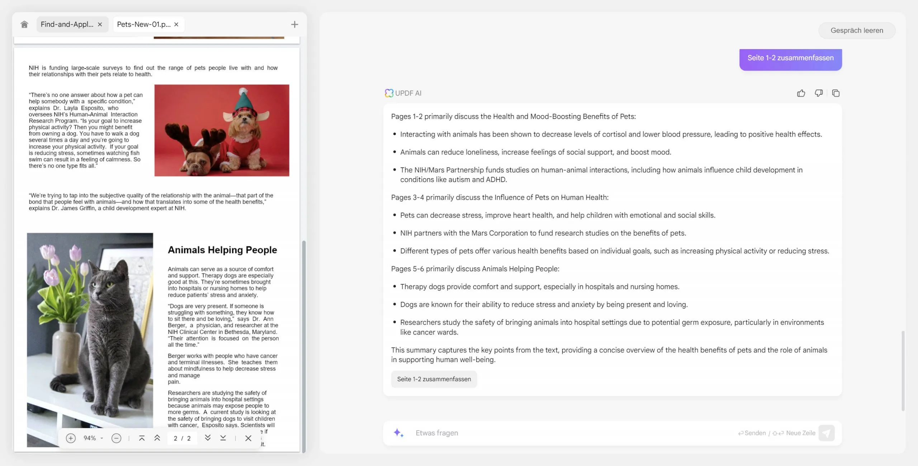Jump to first page arrow icon
918x466 pixels.
[142, 438]
